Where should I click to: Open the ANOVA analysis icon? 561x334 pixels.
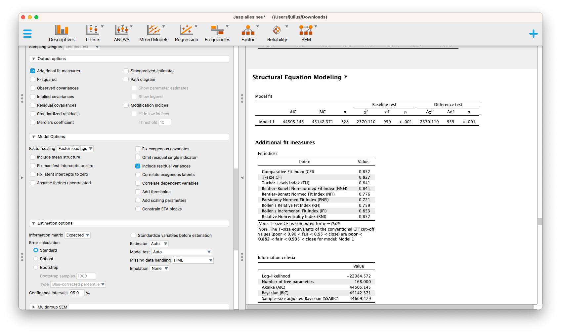pos(121,33)
